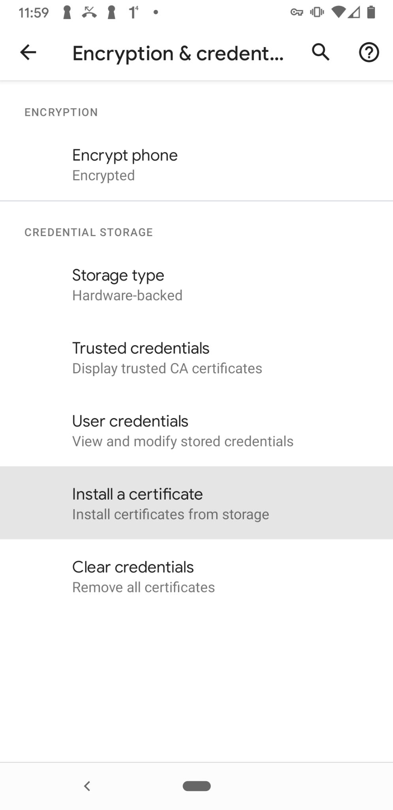Screen dimensions: 393x810
Task: Tap the clock in the status bar
Action: tap(34, 13)
